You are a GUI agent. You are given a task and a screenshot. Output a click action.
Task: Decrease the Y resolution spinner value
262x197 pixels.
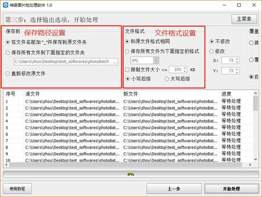pos(237,72)
